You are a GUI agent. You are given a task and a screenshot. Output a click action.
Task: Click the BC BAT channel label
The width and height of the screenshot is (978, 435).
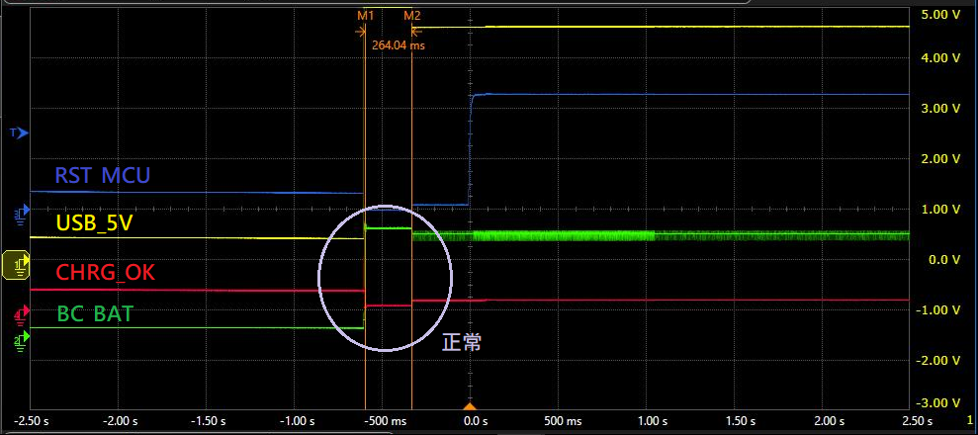96,313
